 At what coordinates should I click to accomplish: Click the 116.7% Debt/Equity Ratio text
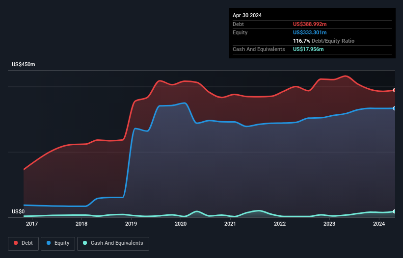point(323,41)
